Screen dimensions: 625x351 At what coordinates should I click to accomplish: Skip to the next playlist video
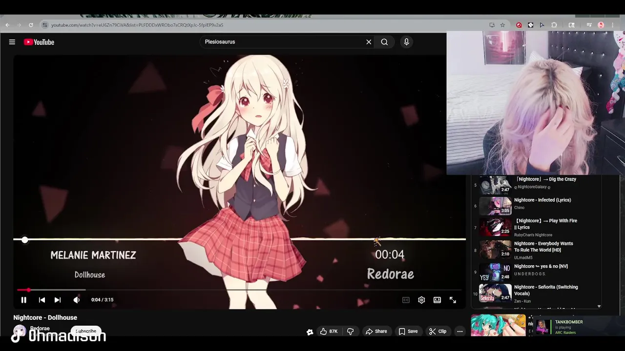click(58, 300)
